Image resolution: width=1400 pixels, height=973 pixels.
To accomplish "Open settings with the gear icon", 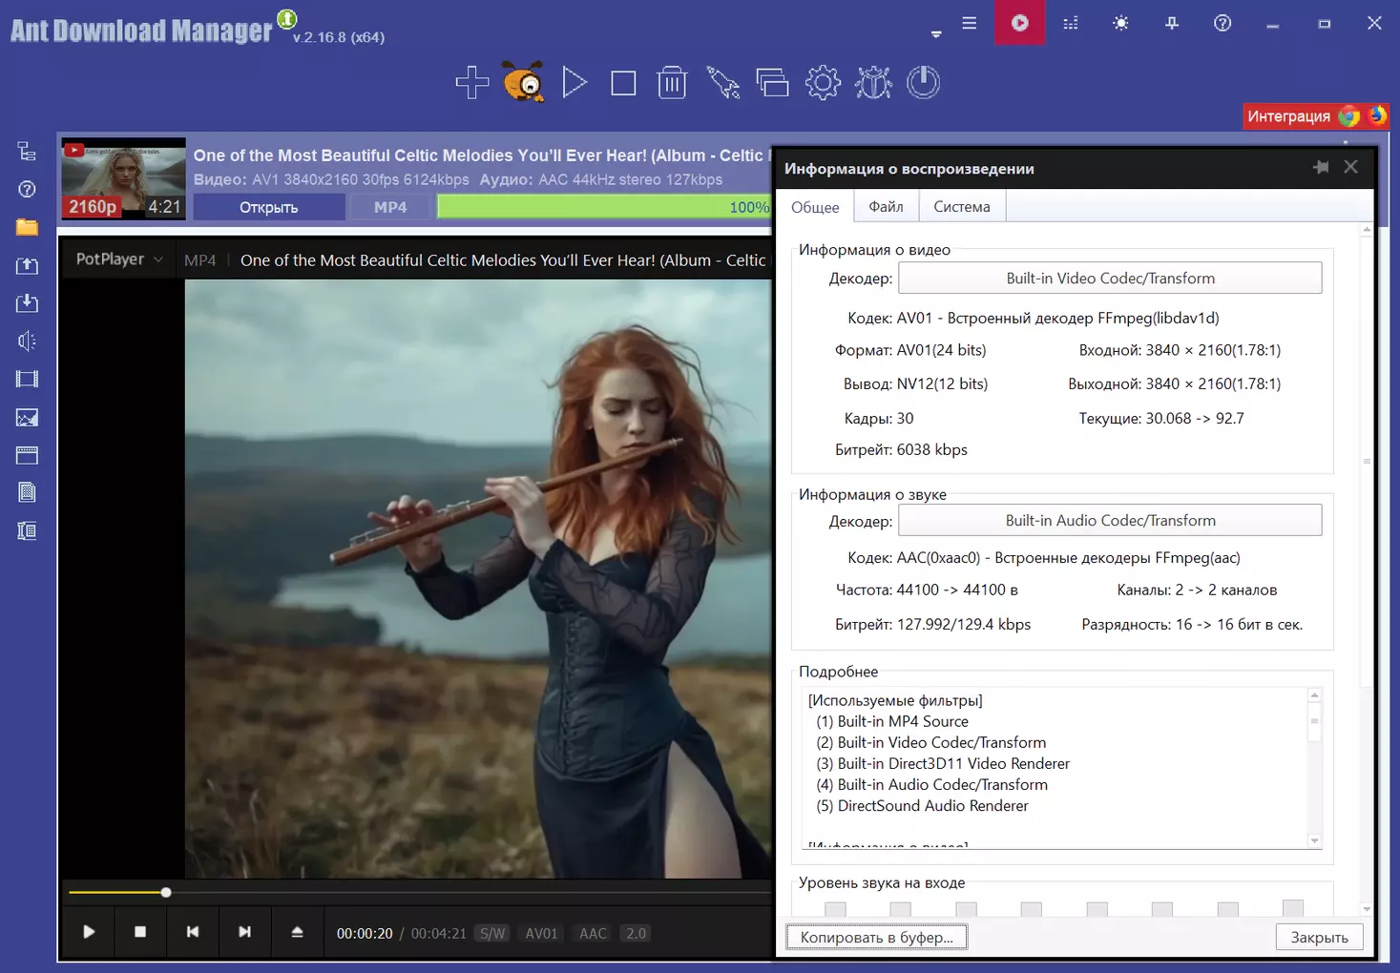I will (823, 83).
